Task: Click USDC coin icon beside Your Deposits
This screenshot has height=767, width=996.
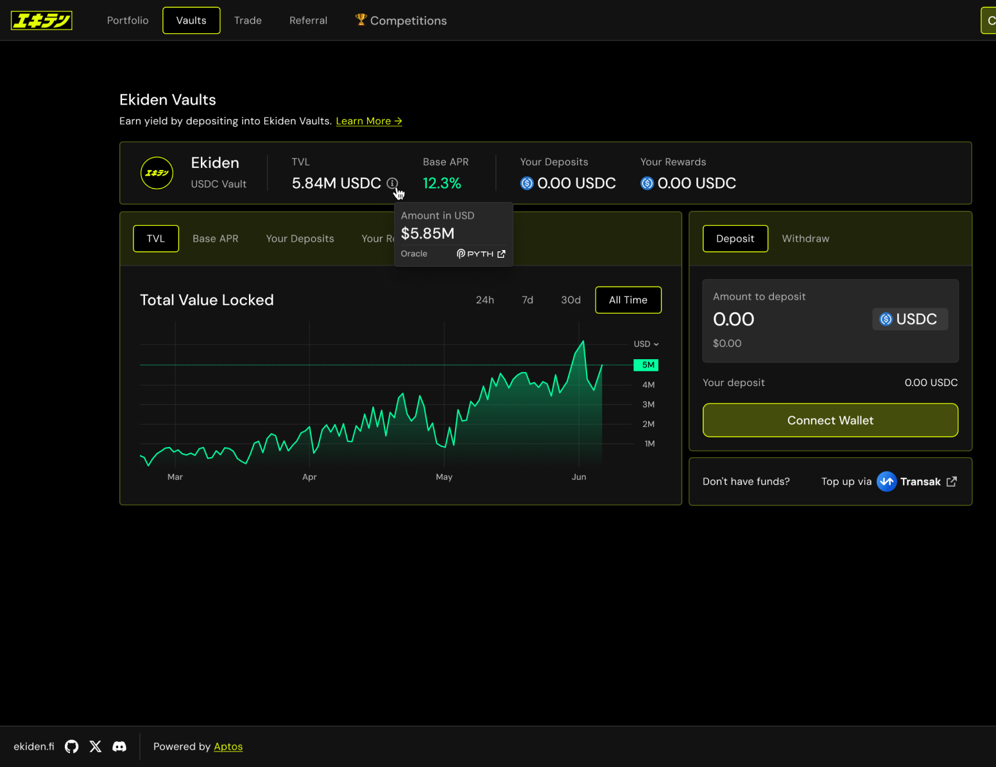Action: [527, 183]
